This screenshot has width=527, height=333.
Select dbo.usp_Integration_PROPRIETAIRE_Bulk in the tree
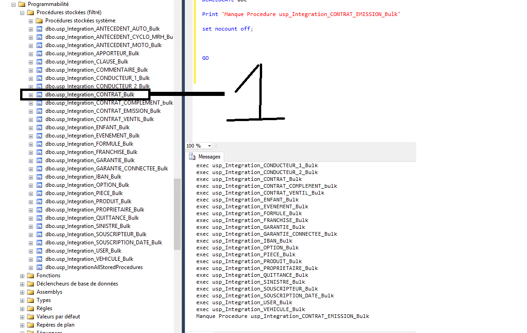pyautogui.click(x=95, y=210)
